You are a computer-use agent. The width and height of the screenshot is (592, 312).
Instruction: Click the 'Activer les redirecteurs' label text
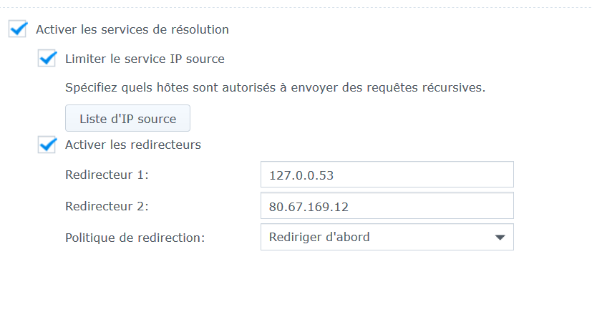tap(133, 145)
